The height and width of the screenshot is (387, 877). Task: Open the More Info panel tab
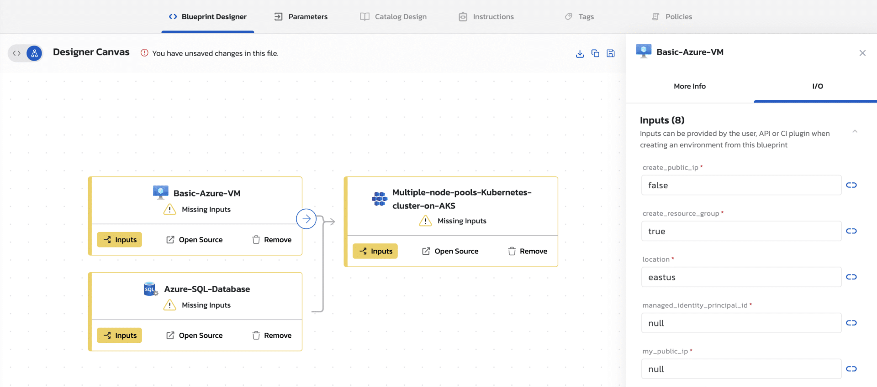point(689,86)
